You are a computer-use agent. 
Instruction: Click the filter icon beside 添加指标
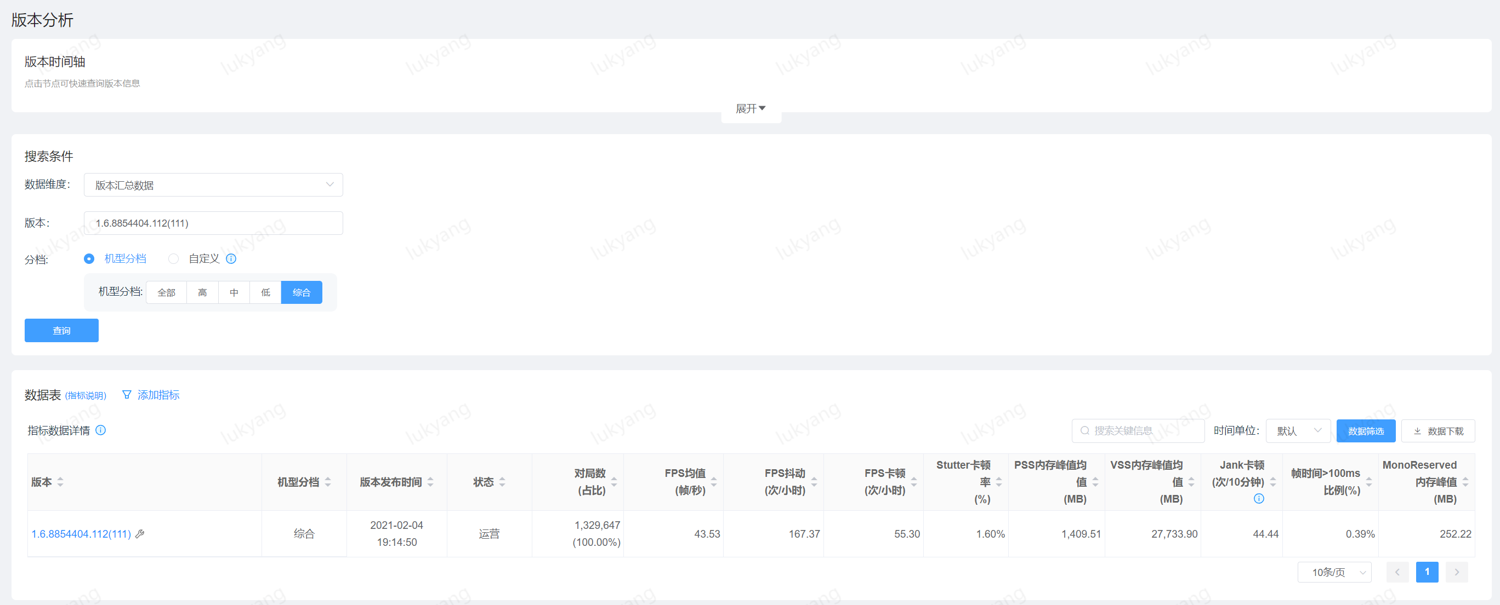(x=127, y=394)
